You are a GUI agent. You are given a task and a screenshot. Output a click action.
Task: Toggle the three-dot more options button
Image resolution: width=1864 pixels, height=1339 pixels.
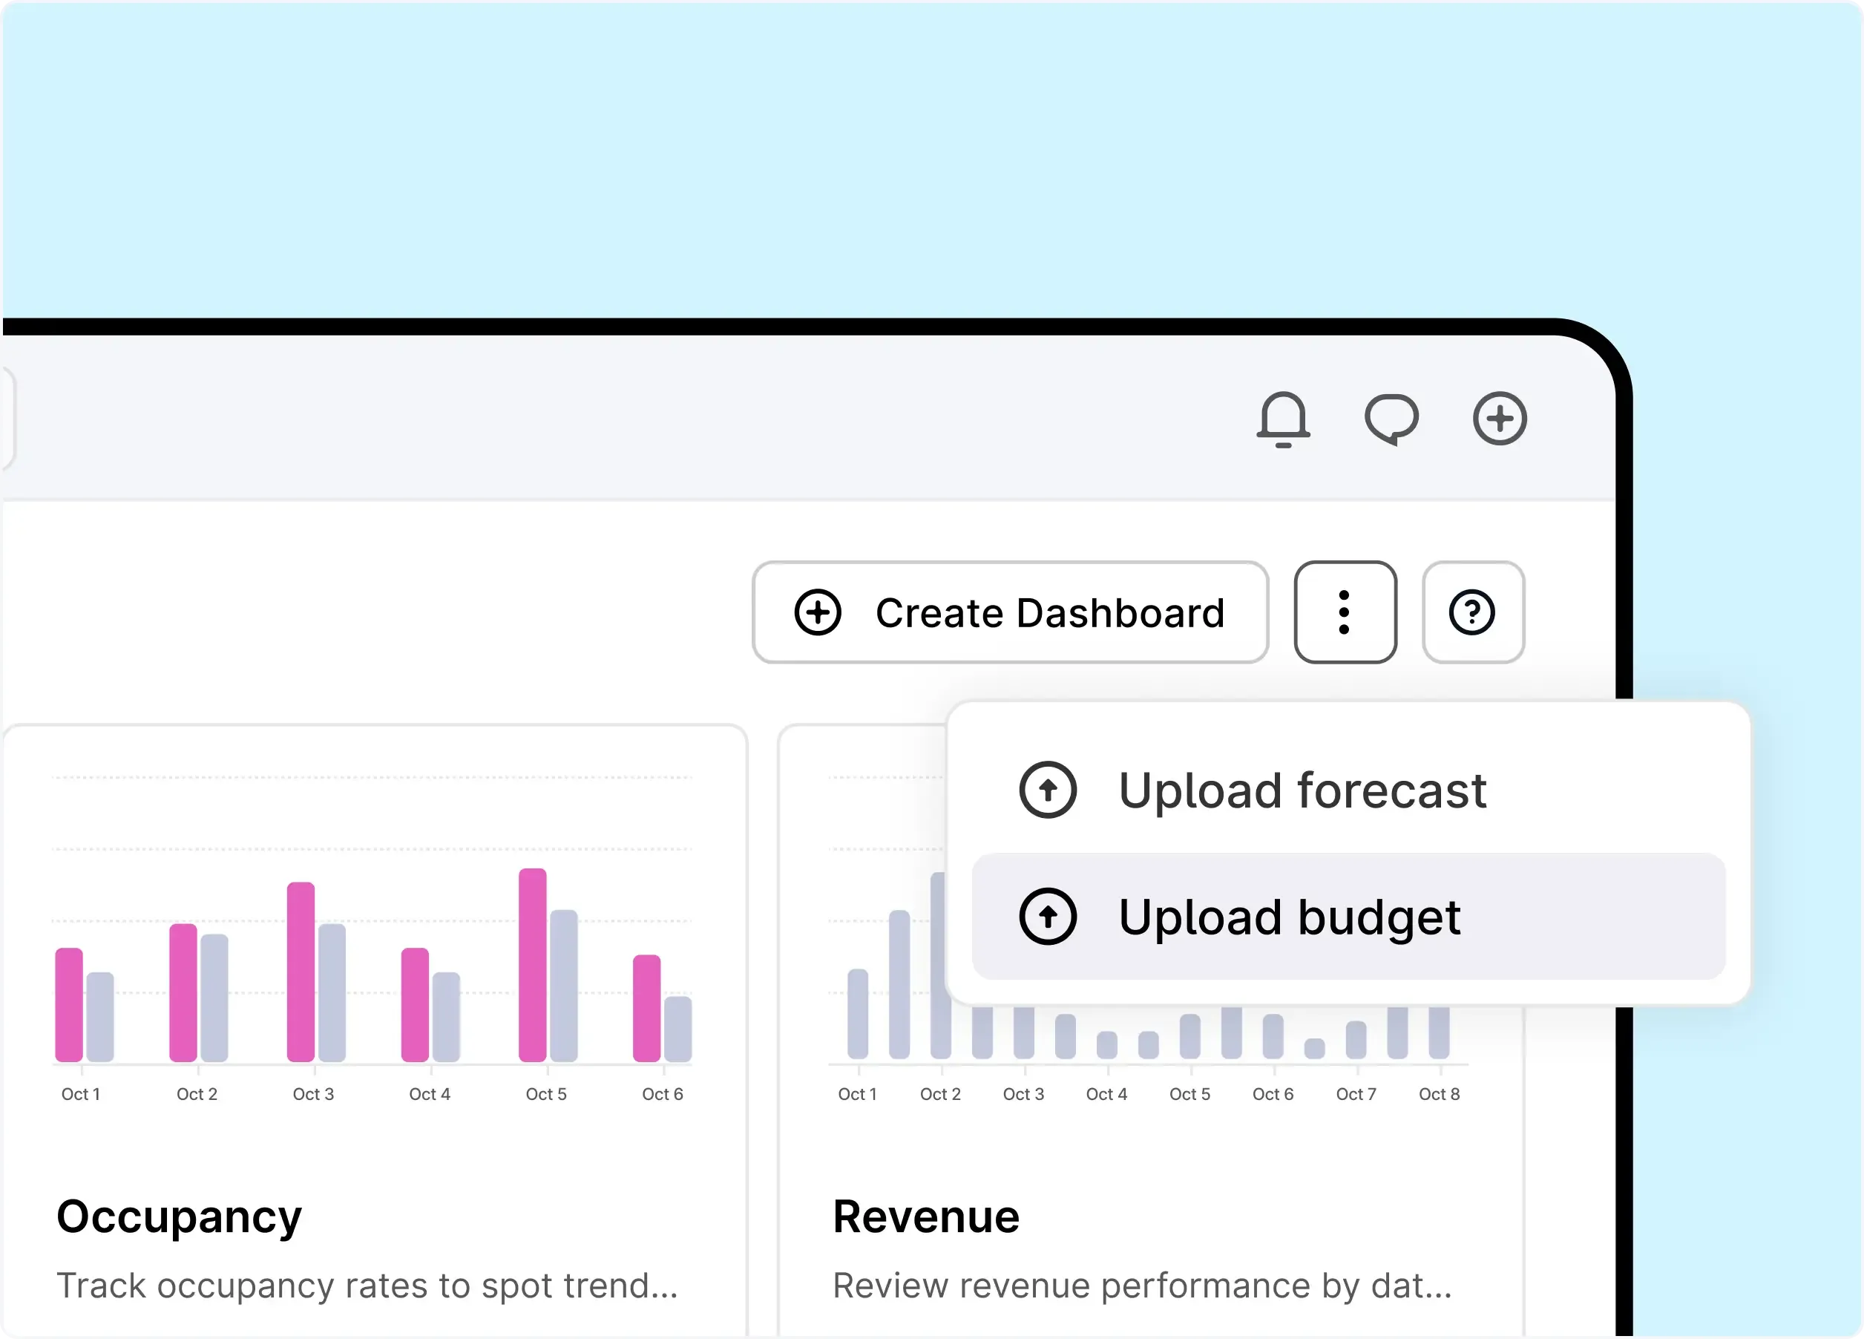(x=1345, y=612)
